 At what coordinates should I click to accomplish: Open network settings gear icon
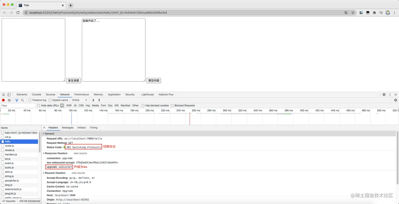(x=396, y=100)
